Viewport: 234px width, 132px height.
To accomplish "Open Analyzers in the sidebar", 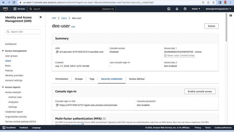I will click(14, 102).
